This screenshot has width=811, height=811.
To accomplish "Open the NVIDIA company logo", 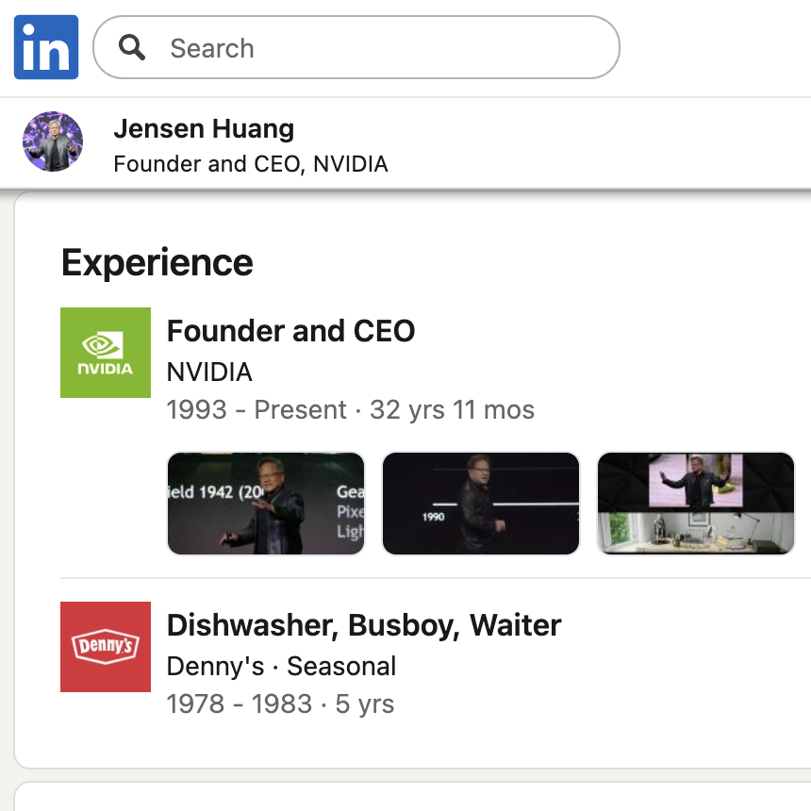I will tap(106, 353).
